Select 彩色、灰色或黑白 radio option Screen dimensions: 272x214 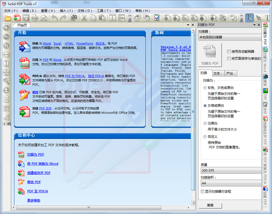205,88
